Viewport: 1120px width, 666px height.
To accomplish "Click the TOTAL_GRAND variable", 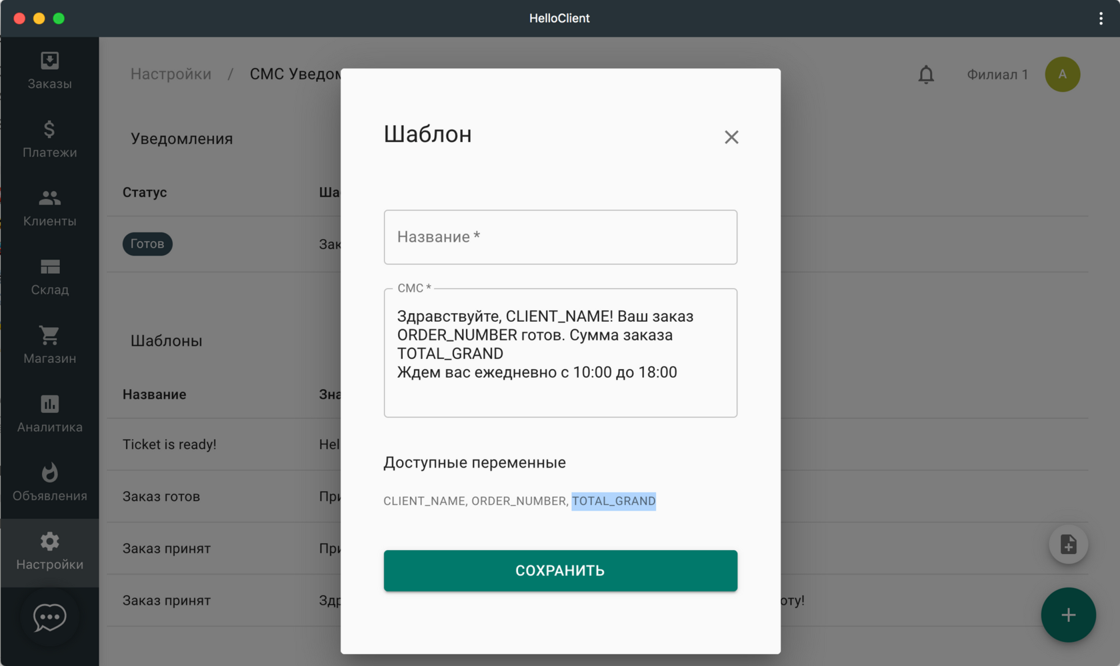I will pos(613,501).
